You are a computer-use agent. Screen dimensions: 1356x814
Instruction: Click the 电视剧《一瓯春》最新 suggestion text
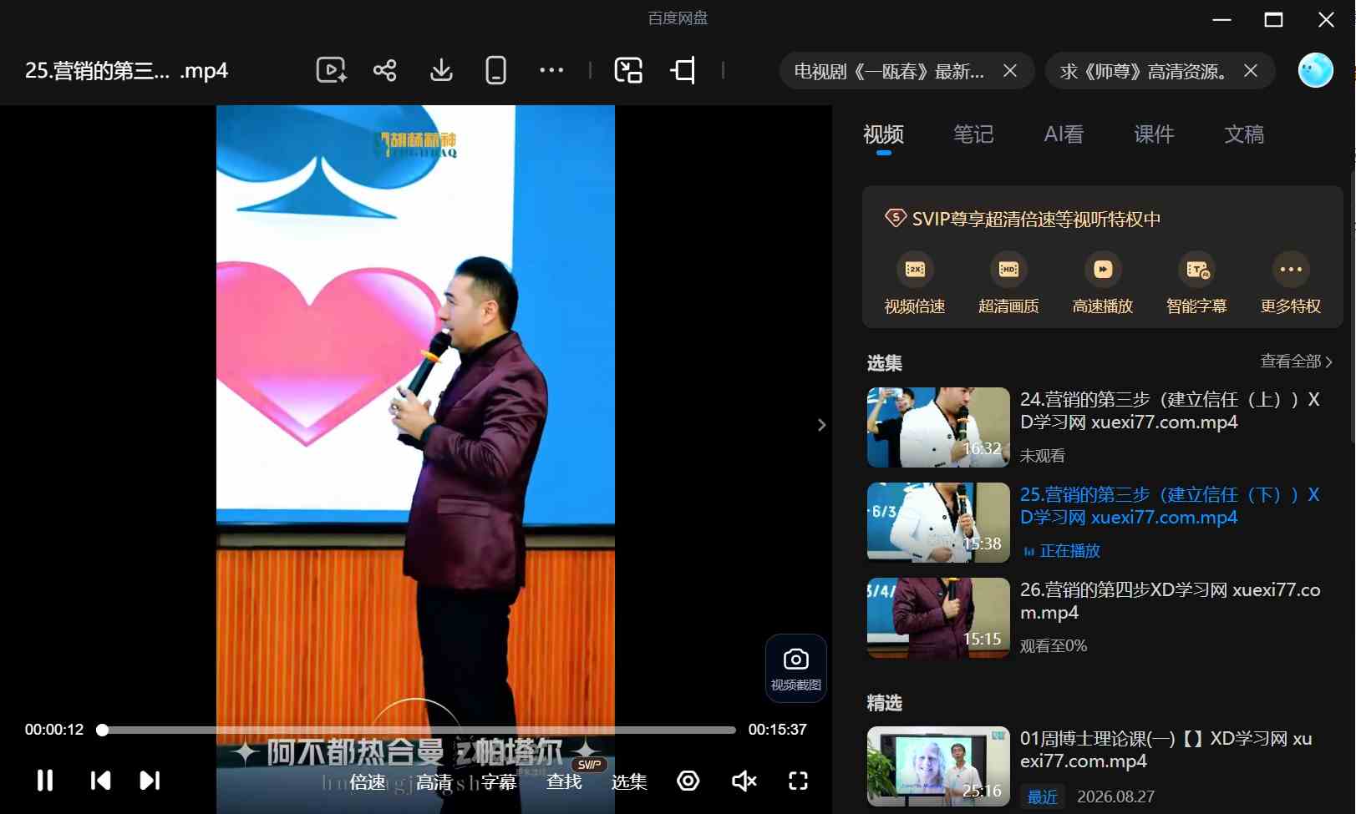tap(889, 71)
